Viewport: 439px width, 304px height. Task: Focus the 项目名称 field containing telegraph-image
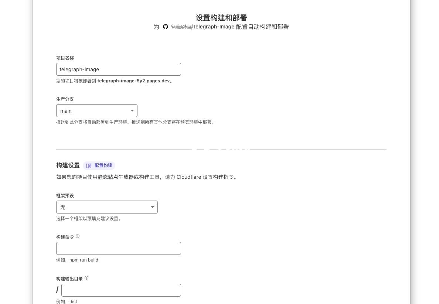point(118,69)
